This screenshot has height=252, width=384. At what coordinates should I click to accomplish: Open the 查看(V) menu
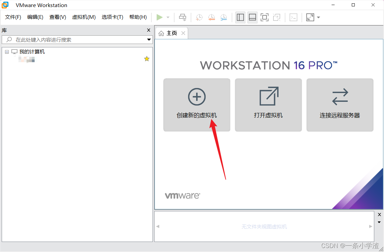57,17
